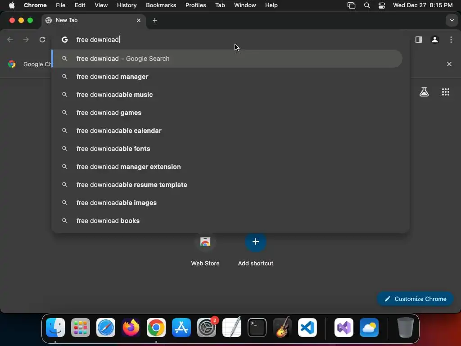Click the Chrome icon in the dock
Image resolution: width=461 pixels, height=346 pixels.
pyautogui.click(x=156, y=328)
